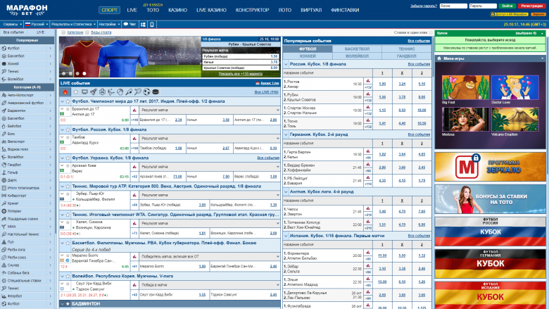This screenshot has width=549, height=309.
Task: Open Результаты и Статистика dropdown
Action: click(x=73, y=25)
